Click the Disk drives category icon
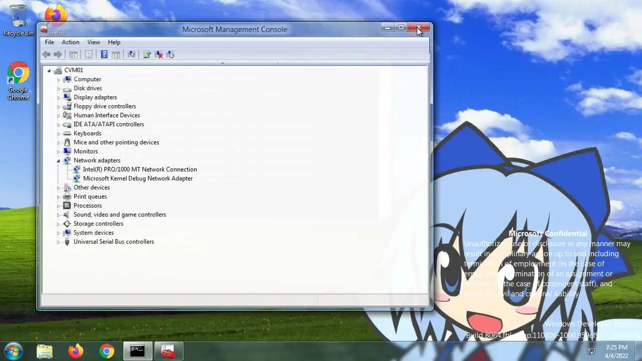This screenshot has height=361, width=642. [x=67, y=88]
